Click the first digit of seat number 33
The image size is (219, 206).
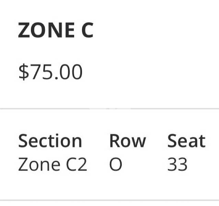172,165
